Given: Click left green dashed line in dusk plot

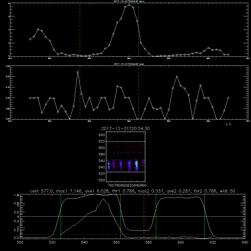Looking at the screenshot, I should tap(80, 92).
